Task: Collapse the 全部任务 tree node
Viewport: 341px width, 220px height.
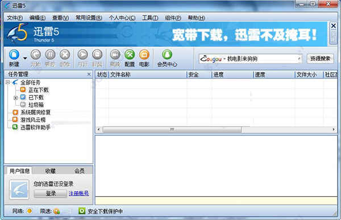Action: coord(8,82)
